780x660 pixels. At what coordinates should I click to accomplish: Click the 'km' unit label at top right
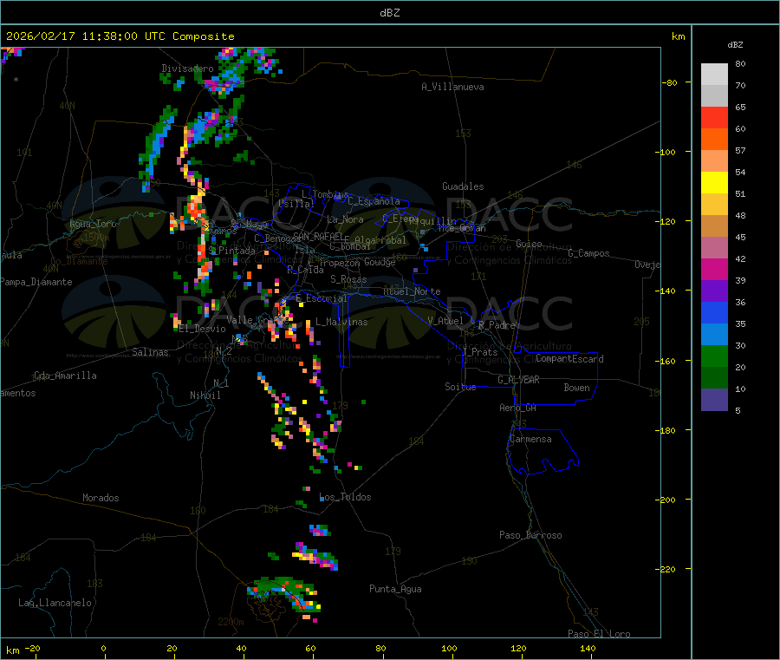(x=678, y=36)
